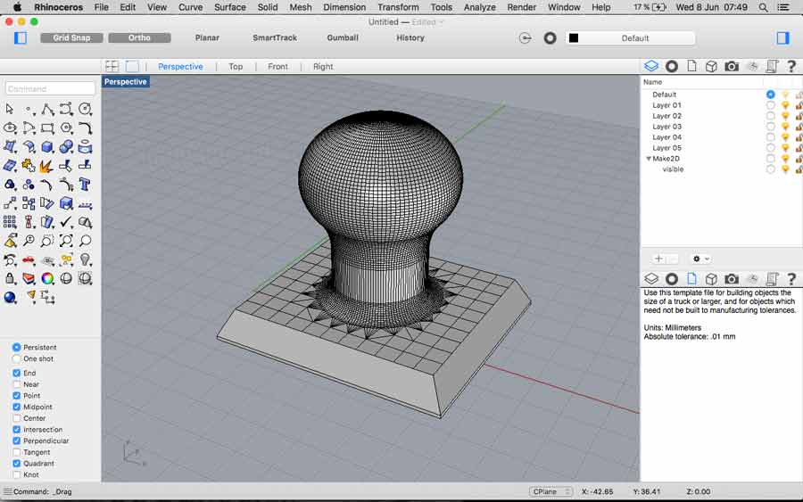Toggle the left sidebar panel button

click(21, 37)
